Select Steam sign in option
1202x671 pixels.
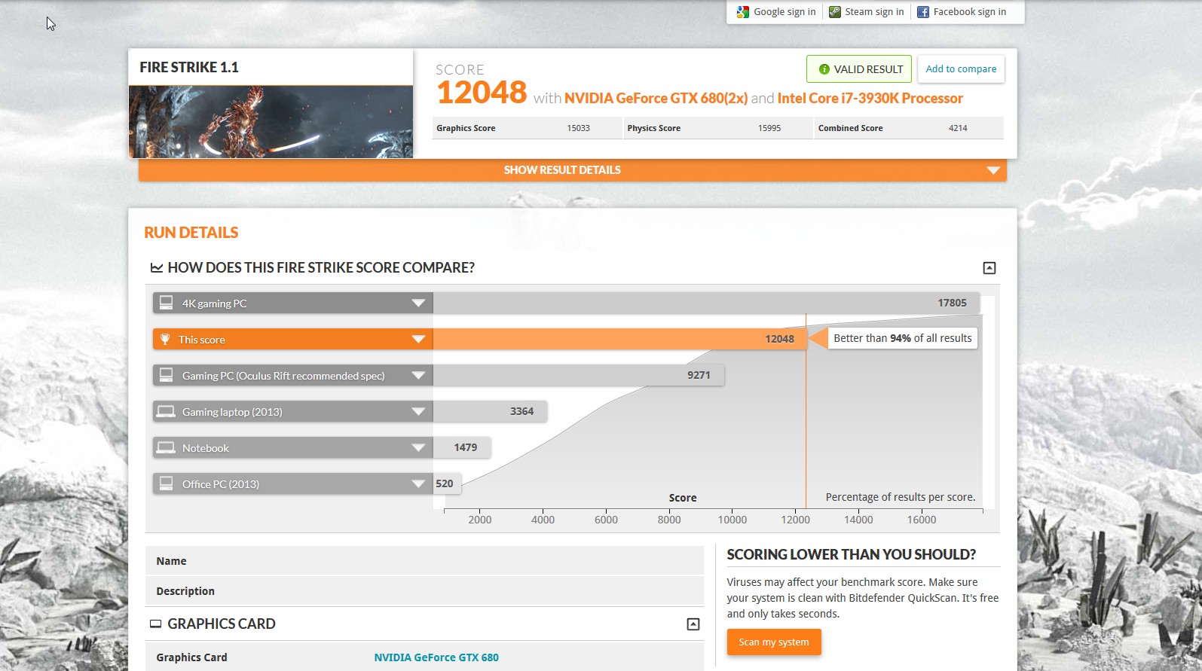873,12
